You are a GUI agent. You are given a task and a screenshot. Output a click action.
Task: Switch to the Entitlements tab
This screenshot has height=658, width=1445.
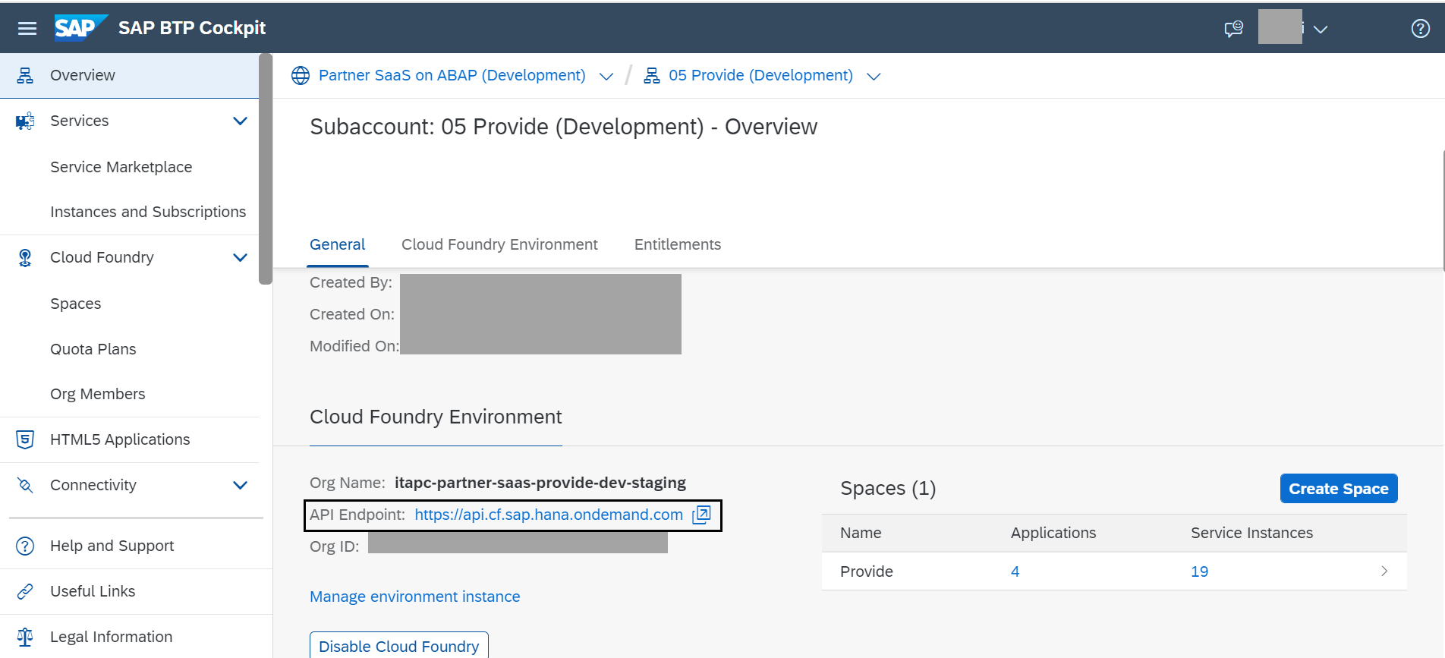[x=678, y=244]
